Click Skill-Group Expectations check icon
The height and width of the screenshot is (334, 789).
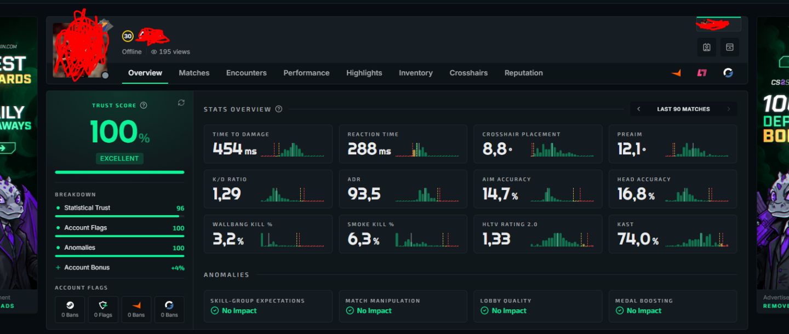click(x=215, y=310)
